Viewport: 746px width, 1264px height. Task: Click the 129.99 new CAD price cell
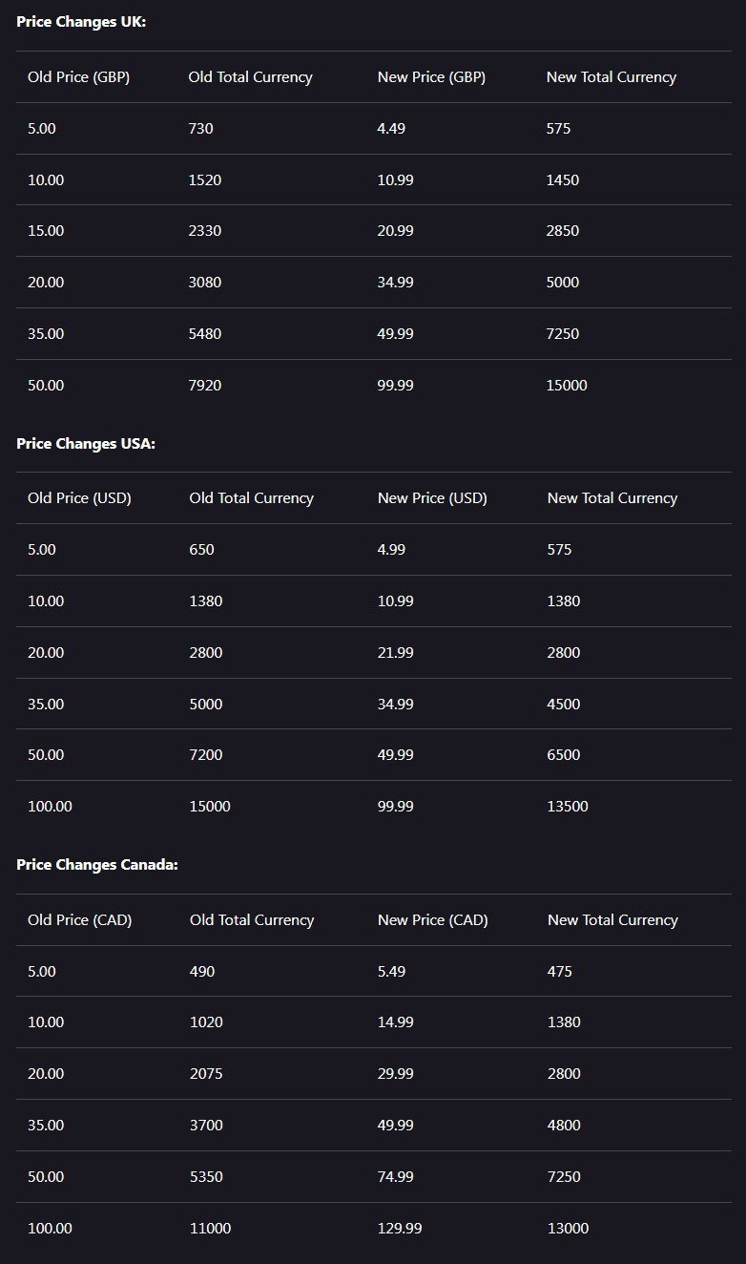(400, 1229)
